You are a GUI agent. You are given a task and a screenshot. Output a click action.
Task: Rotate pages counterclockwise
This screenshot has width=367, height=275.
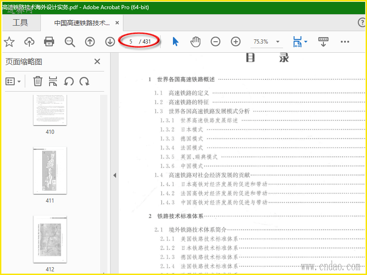click(x=69, y=82)
